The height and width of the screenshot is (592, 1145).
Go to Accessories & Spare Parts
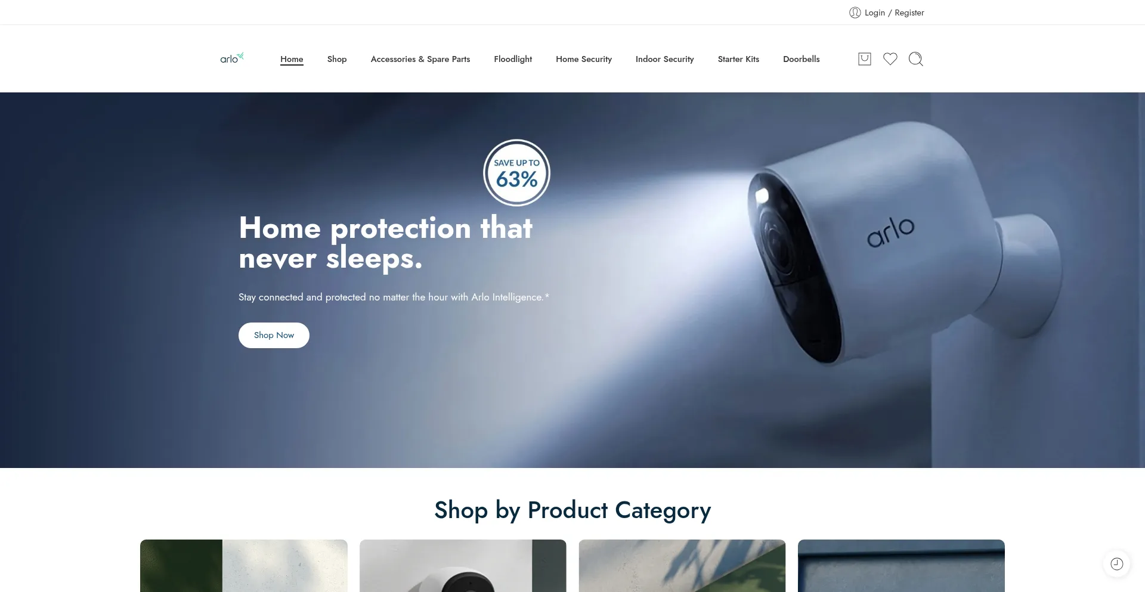(420, 59)
